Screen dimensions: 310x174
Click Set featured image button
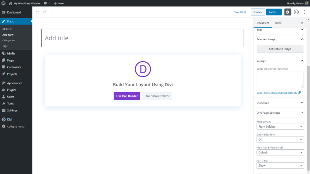click(280, 49)
